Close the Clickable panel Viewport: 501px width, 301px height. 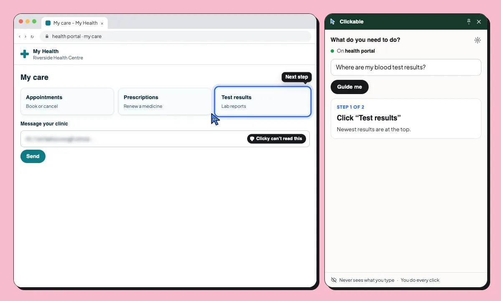click(479, 22)
